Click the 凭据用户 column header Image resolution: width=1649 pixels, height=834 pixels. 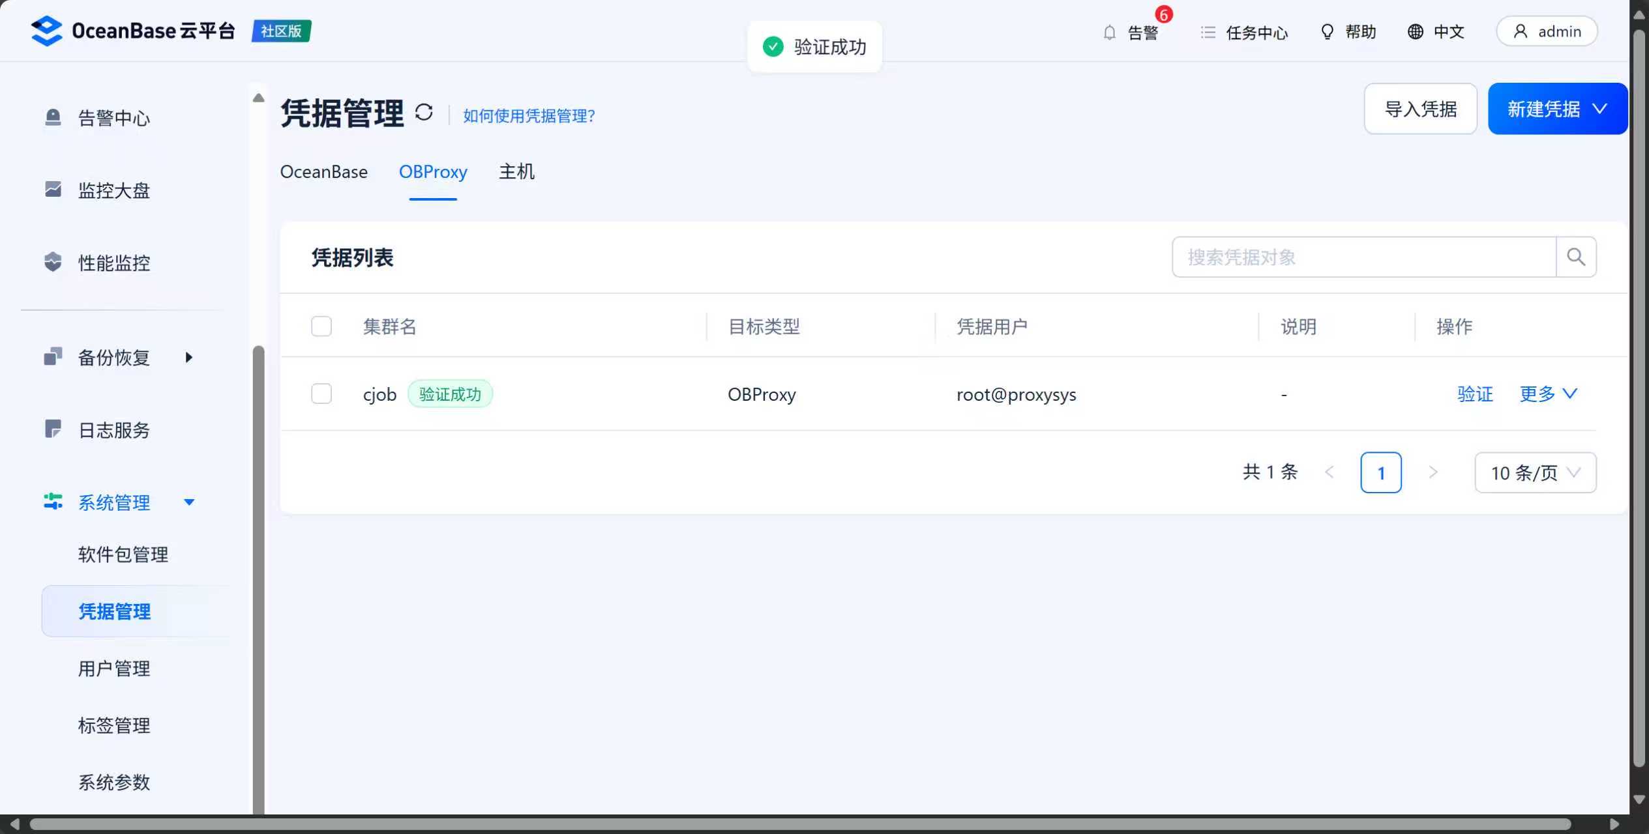(x=992, y=326)
